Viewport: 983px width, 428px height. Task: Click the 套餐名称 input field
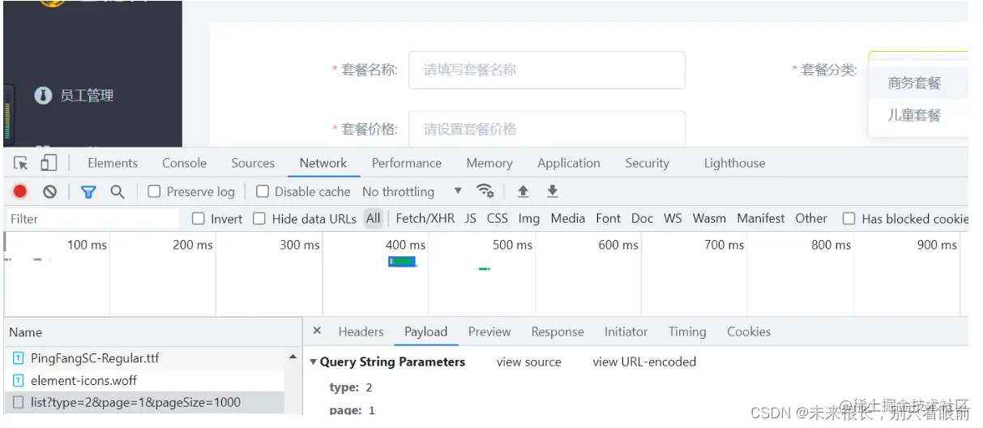coord(547,70)
